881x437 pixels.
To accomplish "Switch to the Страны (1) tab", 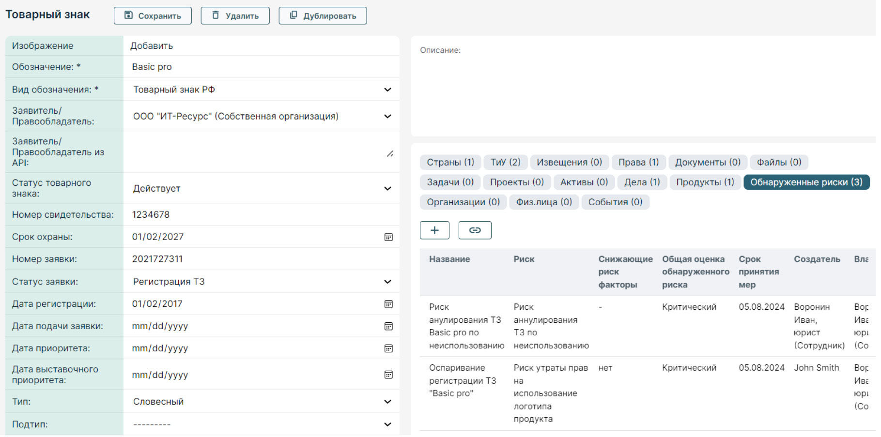I will [450, 163].
